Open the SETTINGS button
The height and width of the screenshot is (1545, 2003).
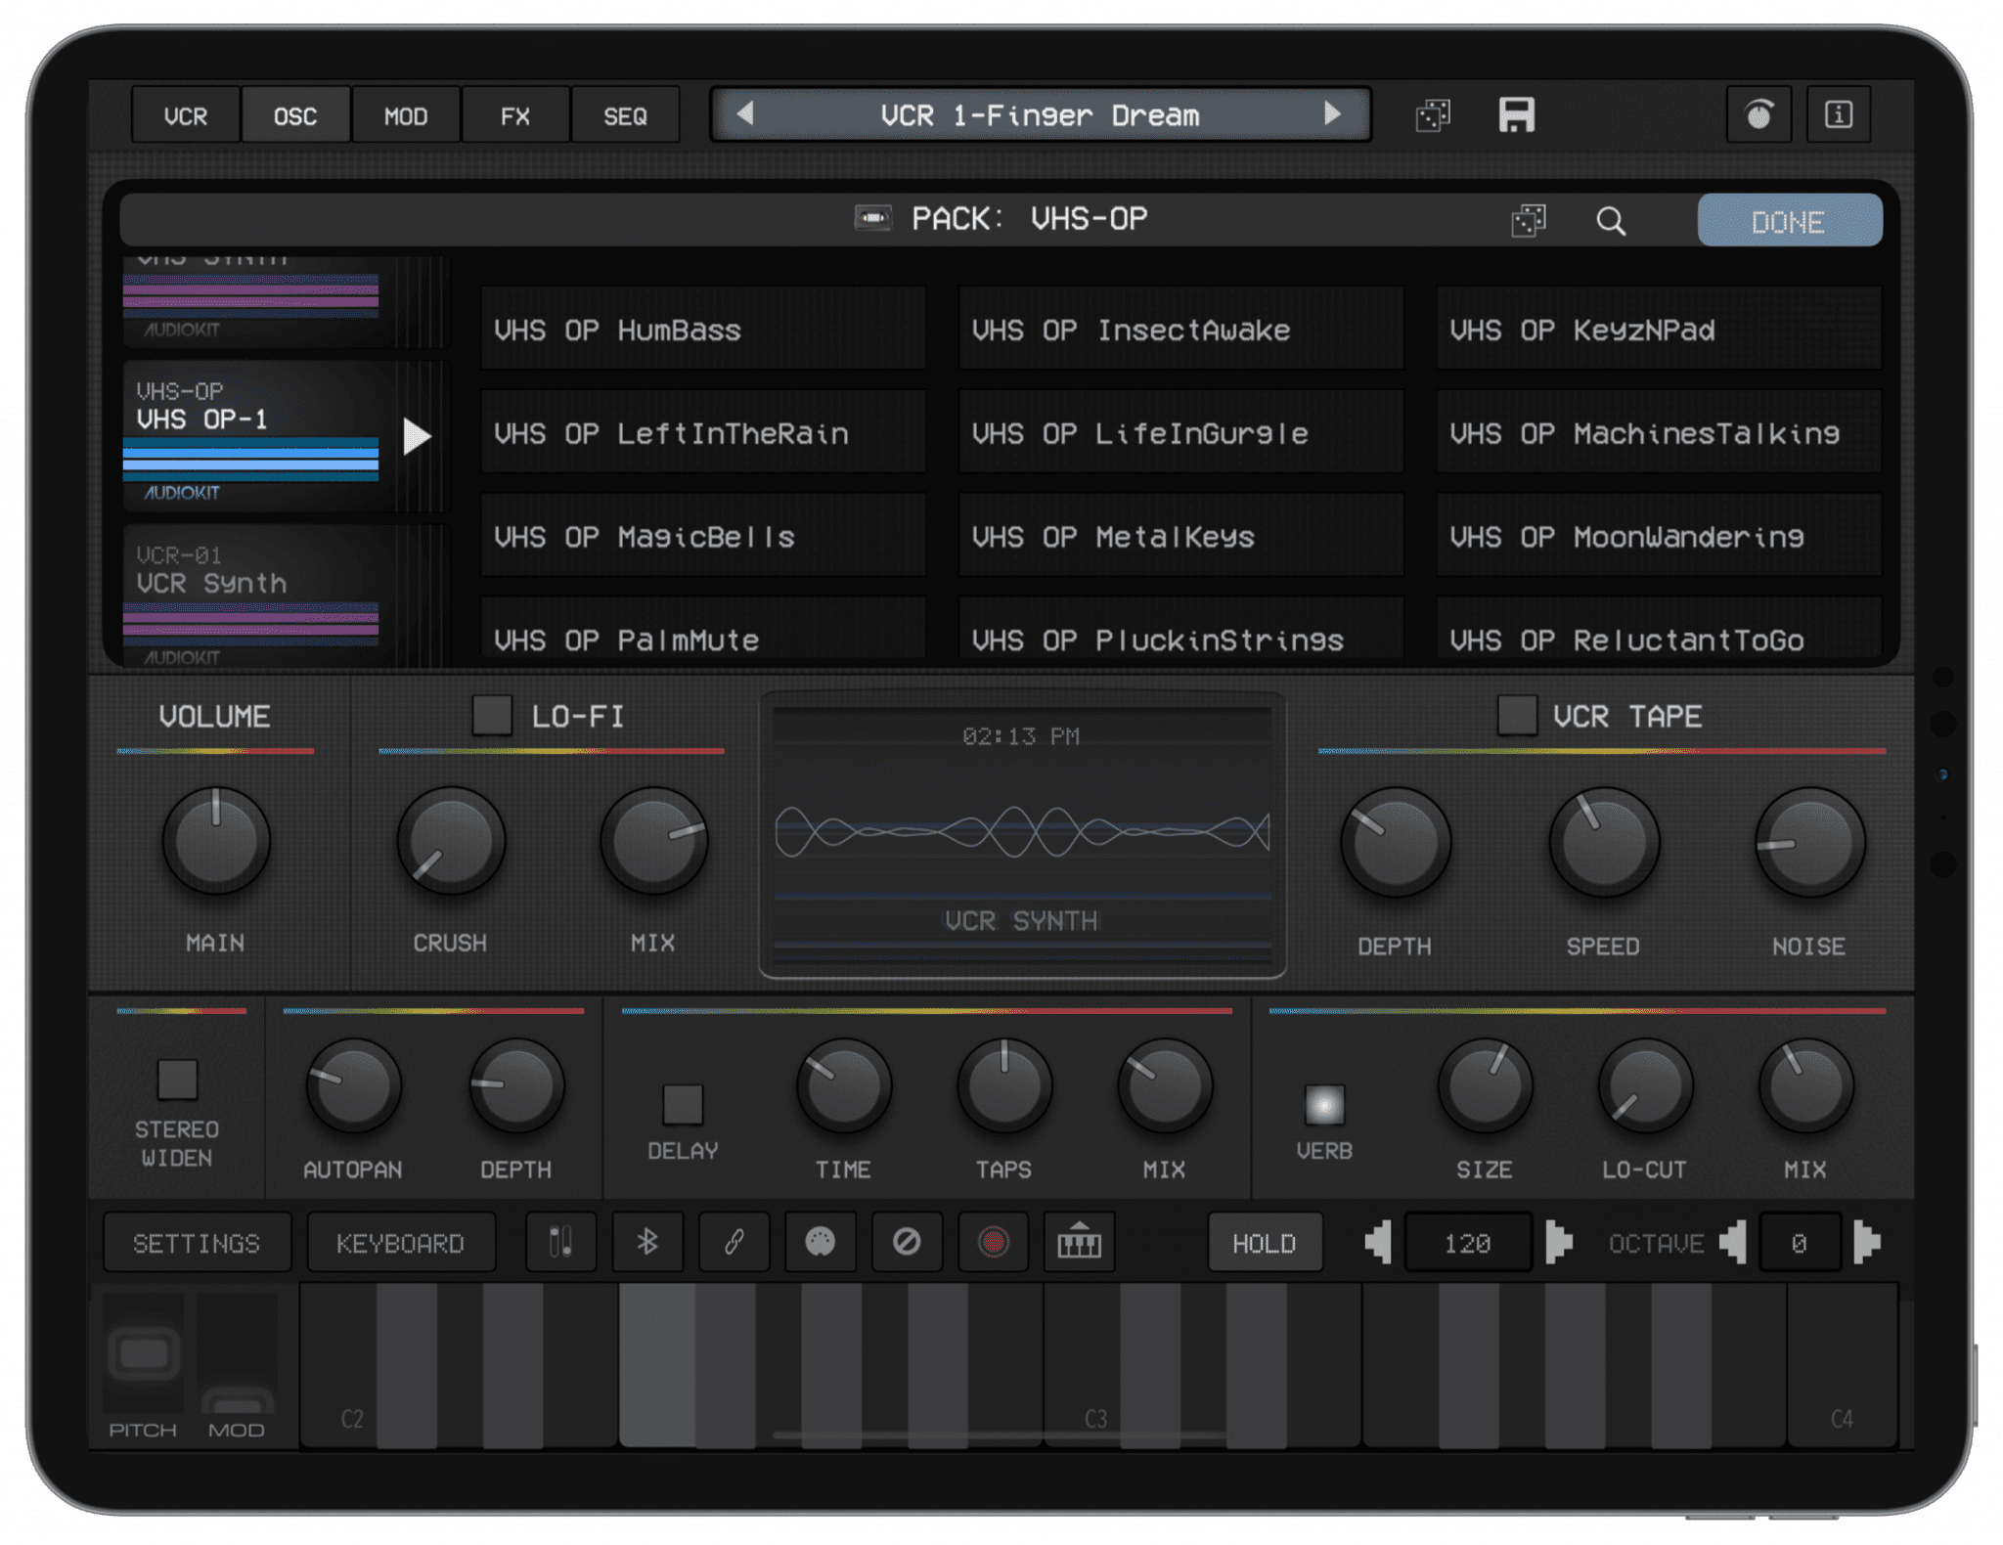[197, 1243]
